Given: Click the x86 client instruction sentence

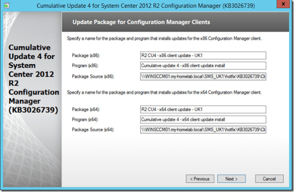Looking at the screenshot, I should click(x=164, y=39).
